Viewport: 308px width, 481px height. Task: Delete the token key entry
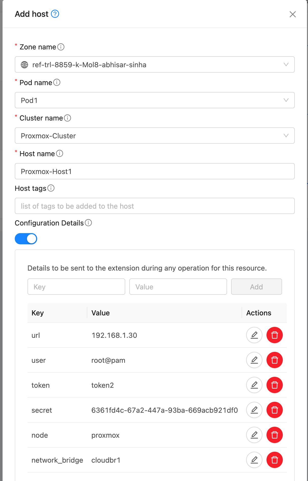pyautogui.click(x=274, y=385)
